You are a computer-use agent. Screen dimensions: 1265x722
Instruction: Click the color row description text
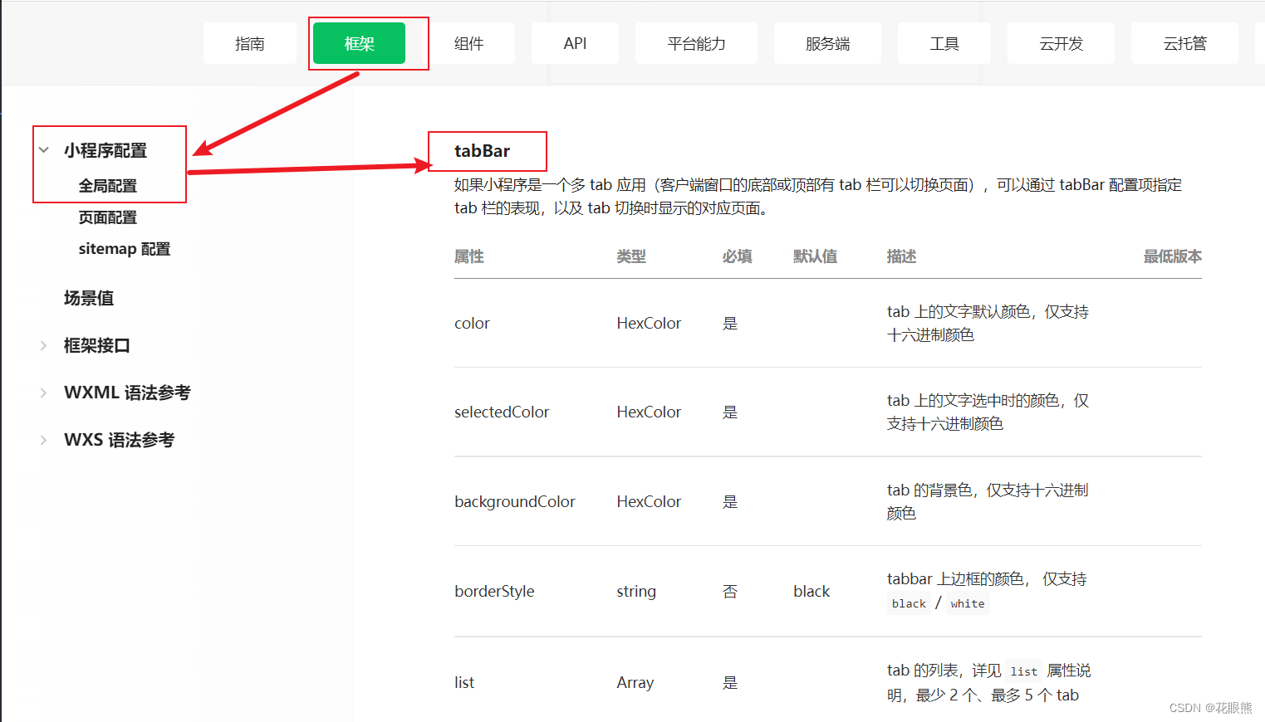[x=988, y=324]
